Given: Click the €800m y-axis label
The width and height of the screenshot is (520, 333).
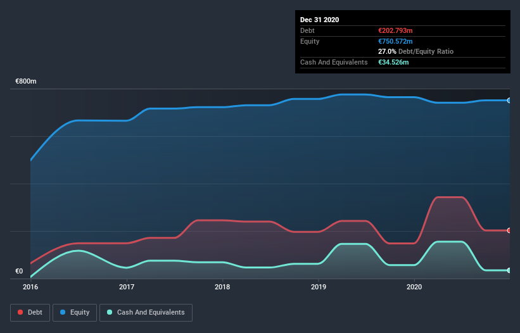Looking at the screenshot, I should tap(26, 81).
